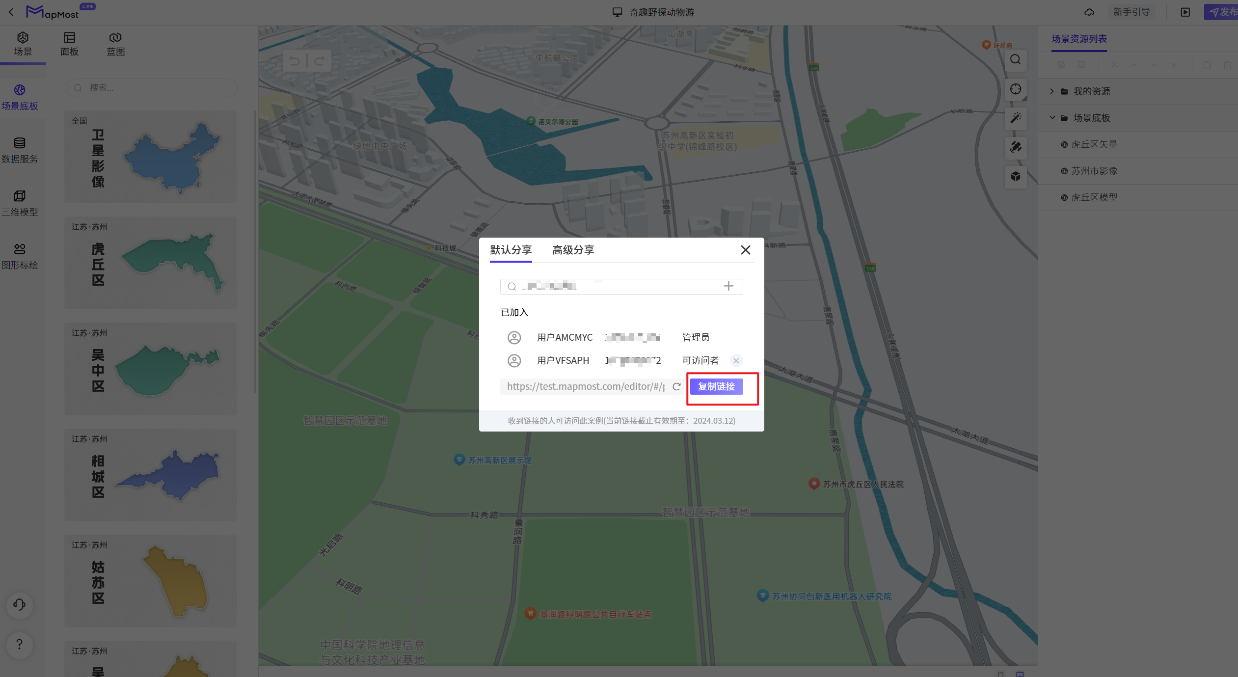Close the share dialog with the X
The image size is (1238, 677).
pos(745,250)
